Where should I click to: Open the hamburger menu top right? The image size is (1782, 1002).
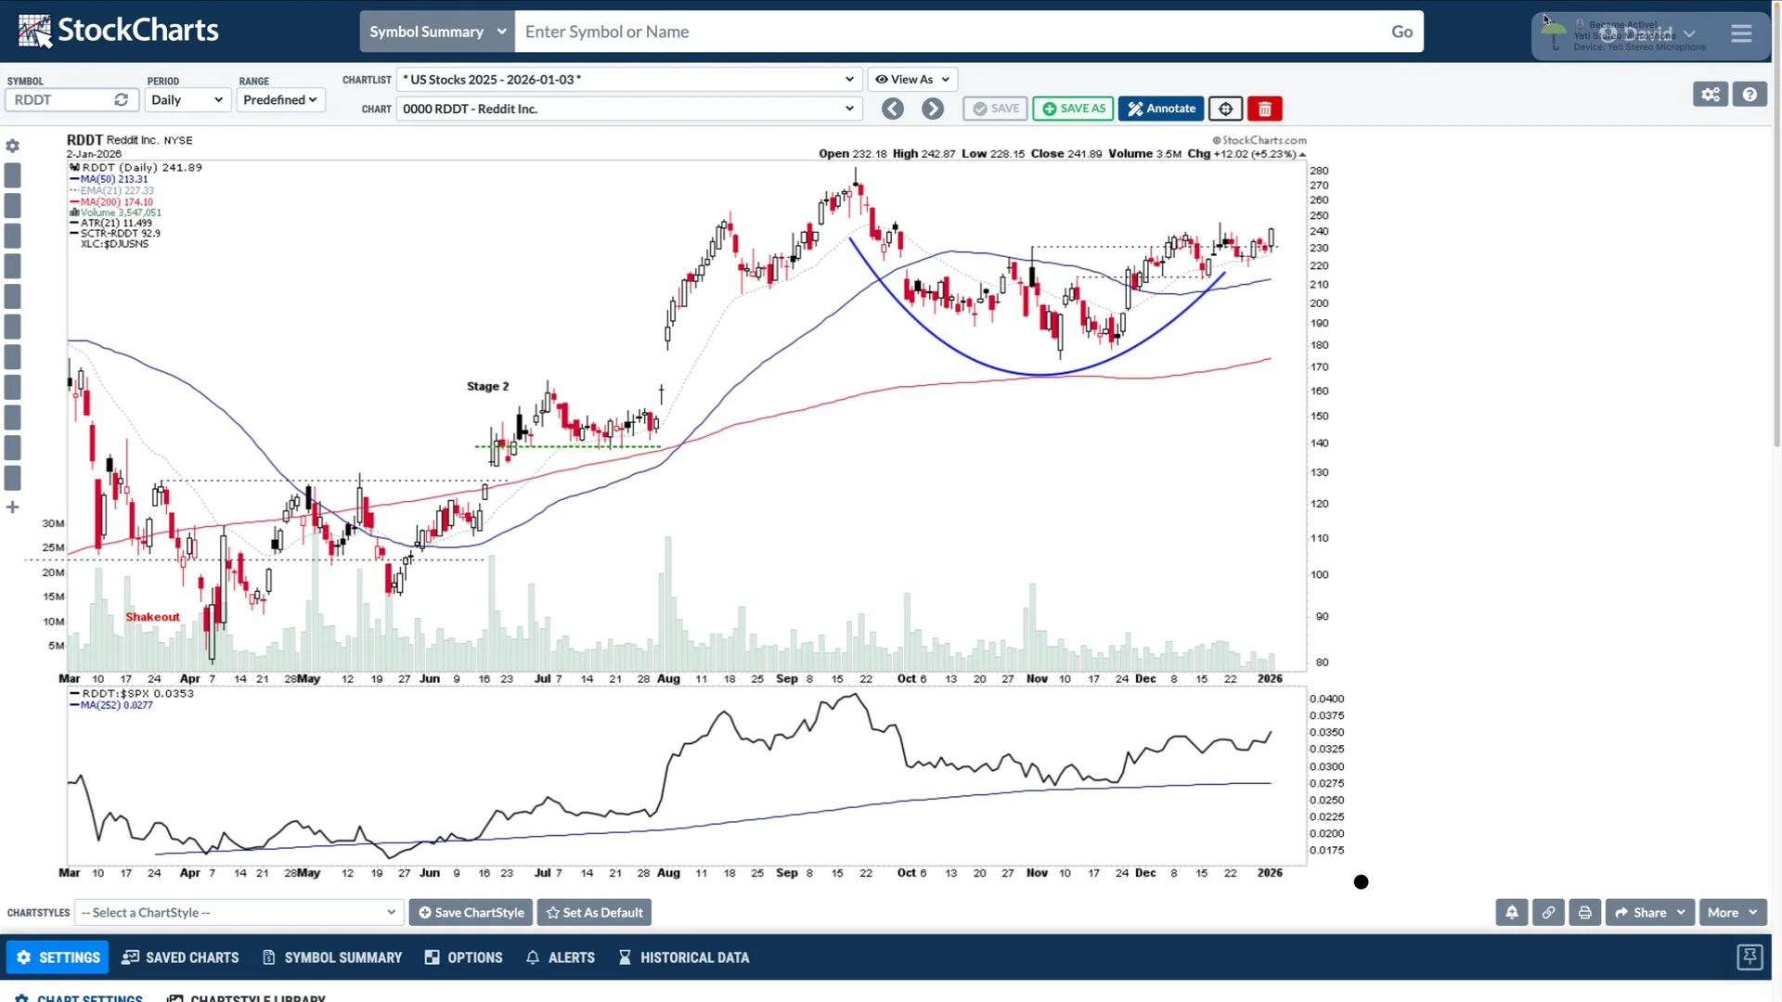(x=1740, y=32)
